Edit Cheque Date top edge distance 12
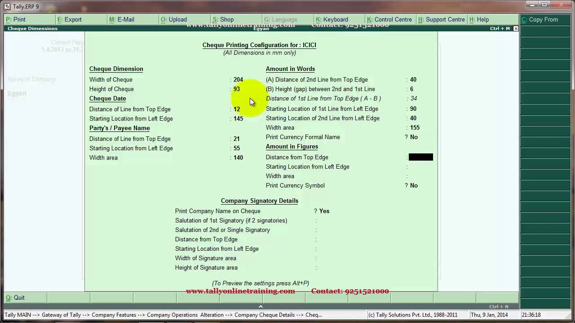 pyautogui.click(x=237, y=109)
